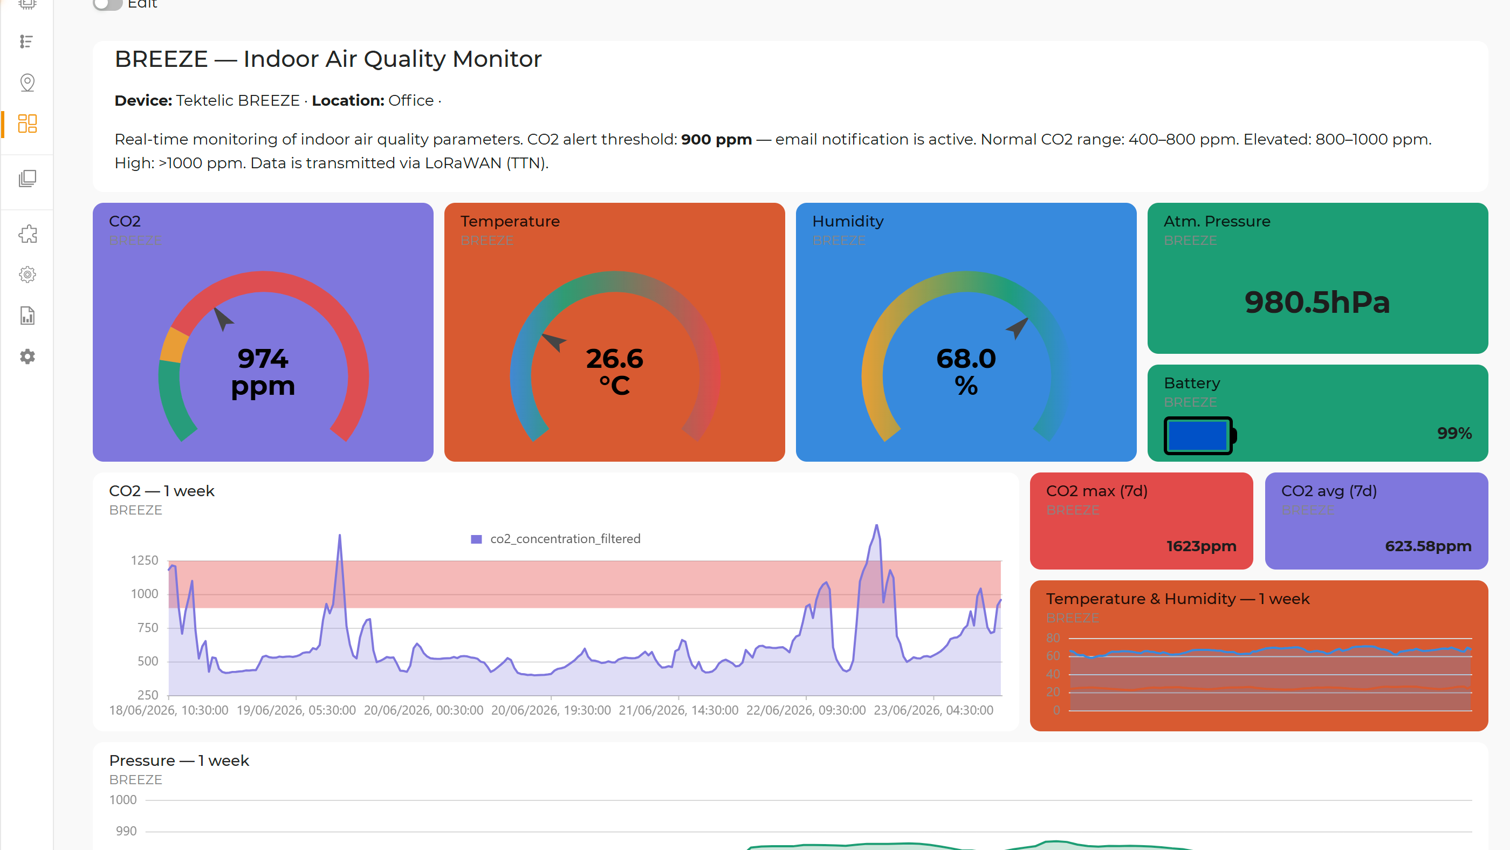1510x850 pixels.
Task: Click the CO2 avg (7d) title
Action: coord(1329,491)
